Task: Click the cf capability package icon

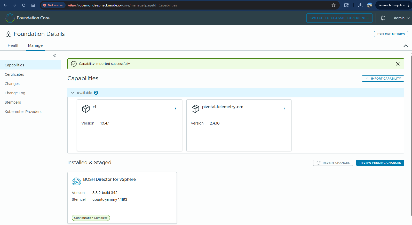Action: [x=86, y=109]
